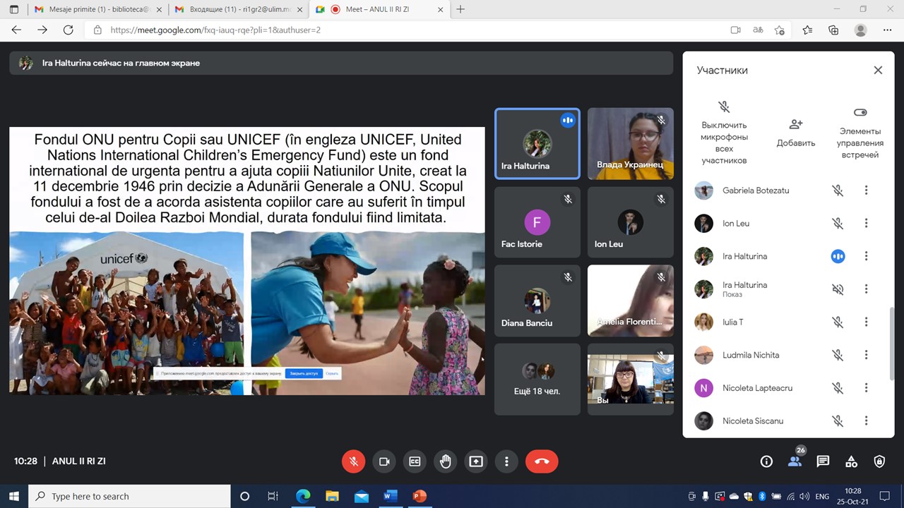
Task: Click Закрыть доступ button in the shared screen
Action: [x=304, y=373]
